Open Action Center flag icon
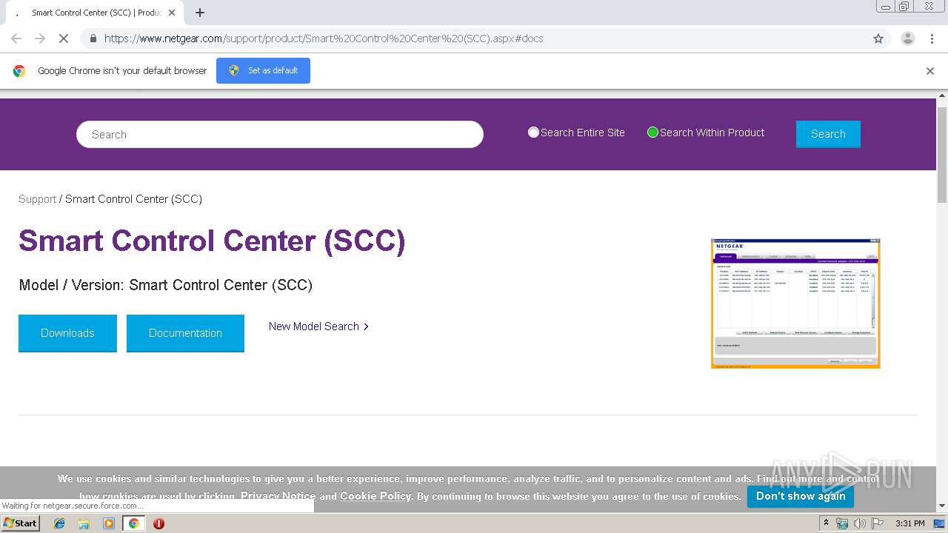The width and height of the screenshot is (948, 533). click(x=878, y=523)
